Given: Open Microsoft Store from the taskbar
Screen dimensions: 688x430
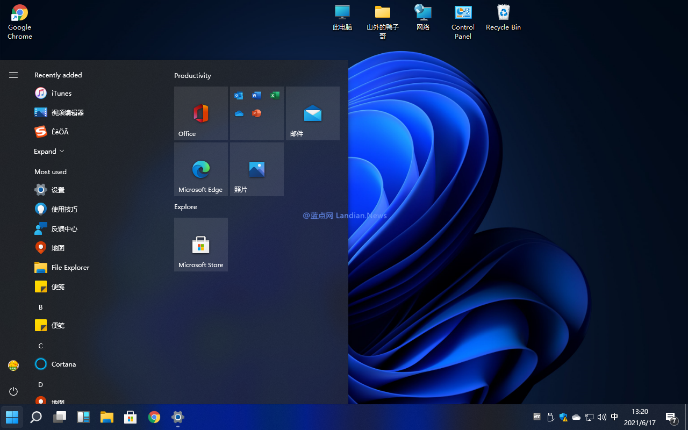Looking at the screenshot, I should [x=131, y=417].
